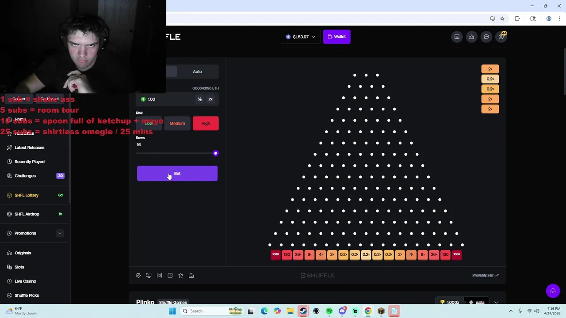Expand the Plinko game info chevron
The width and height of the screenshot is (566, 318).
[x=496, y=303]
